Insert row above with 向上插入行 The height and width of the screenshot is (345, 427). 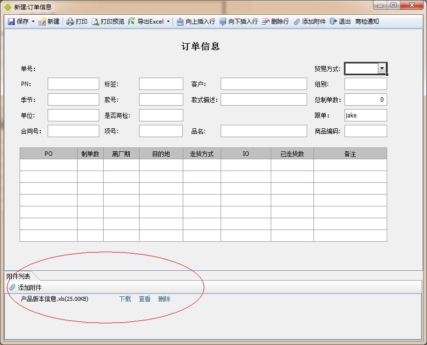[196, 22]
